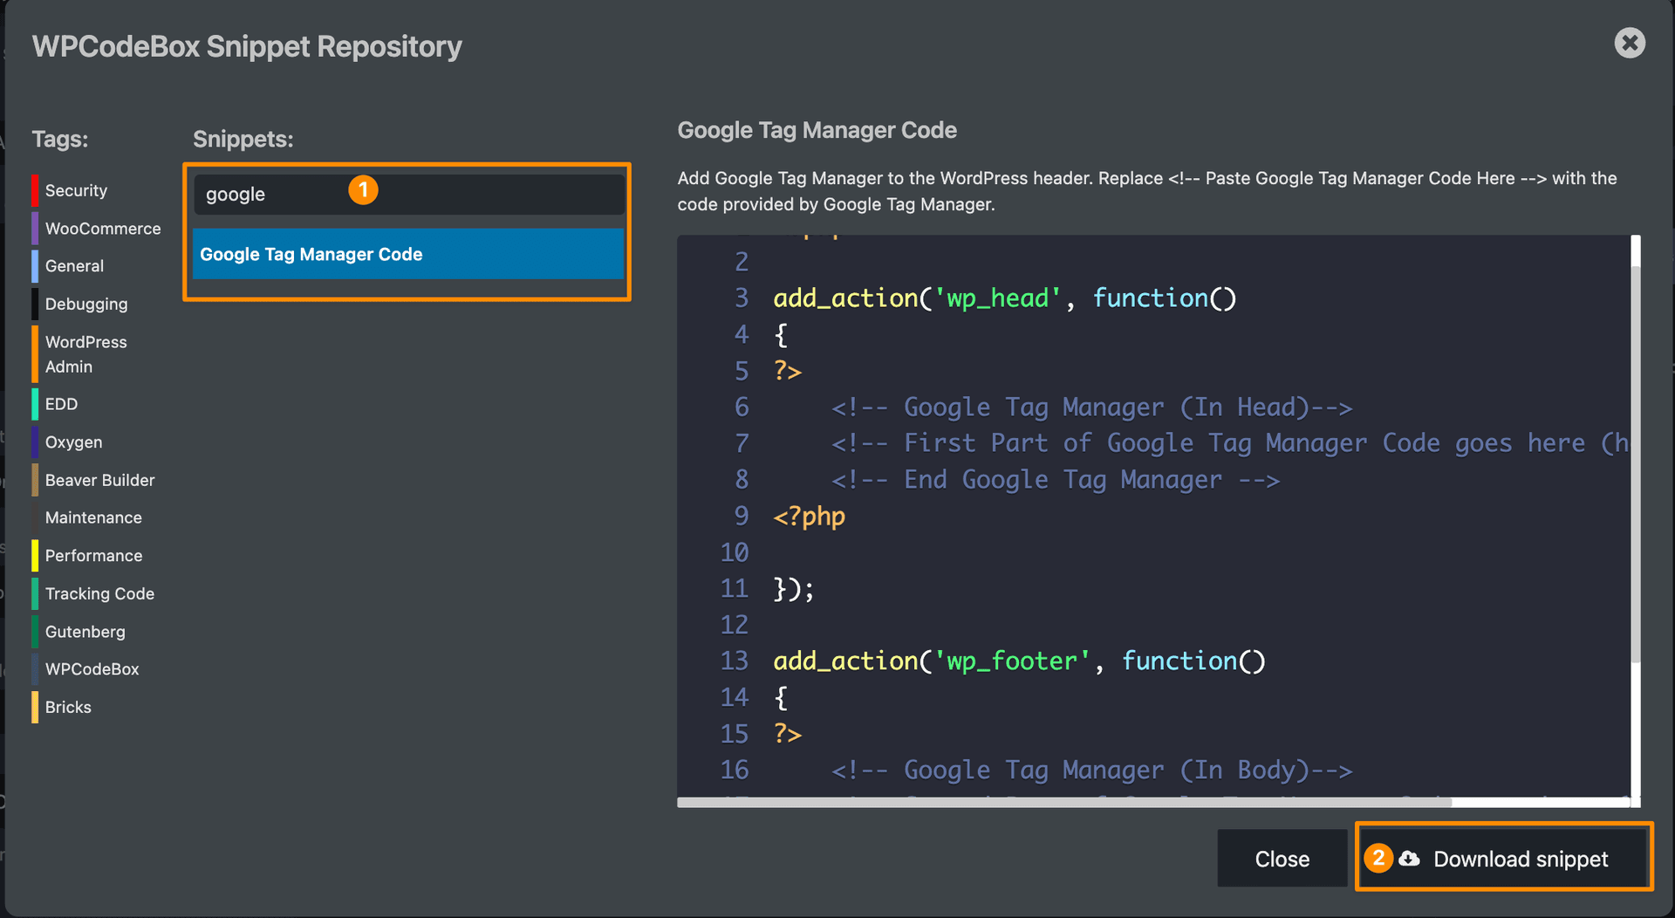The width and height of the screenshot is (1675, 918).
Task: Filter by the Security tag
Action: pos(76,190)
